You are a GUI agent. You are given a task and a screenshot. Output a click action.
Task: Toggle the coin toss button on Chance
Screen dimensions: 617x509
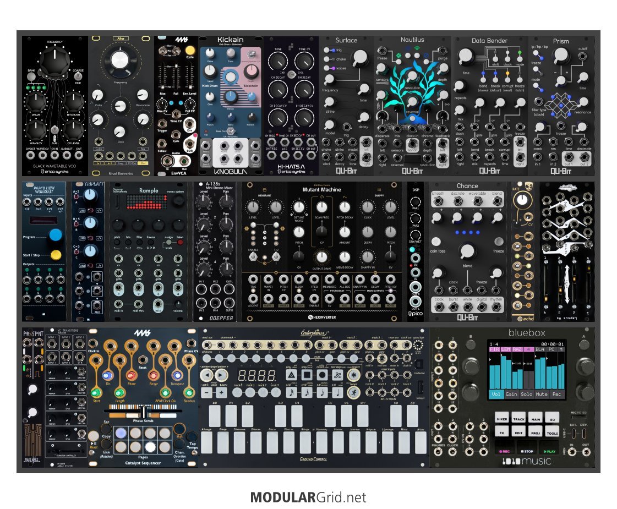click(436, 241)
